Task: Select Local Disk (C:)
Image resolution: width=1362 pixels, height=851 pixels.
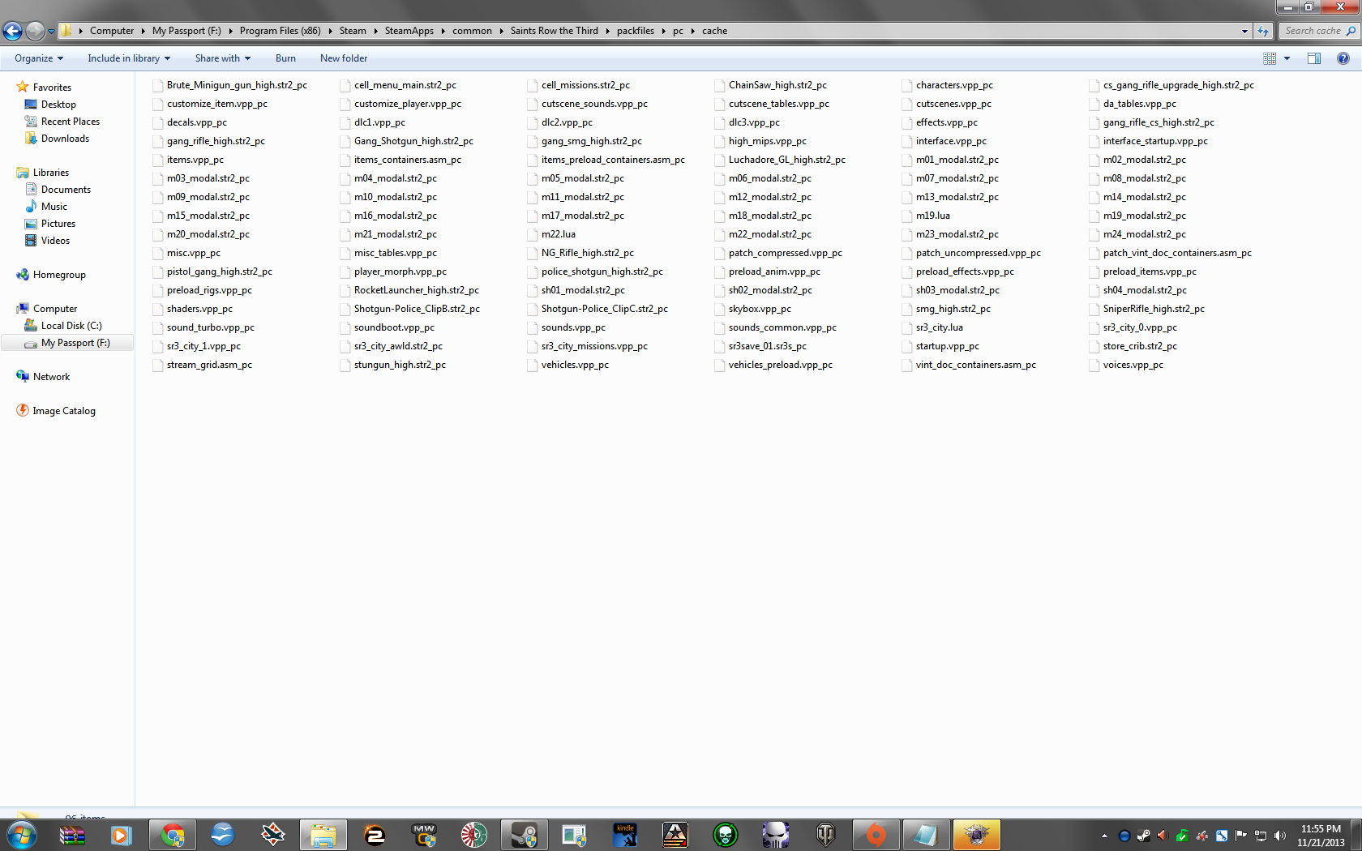Action: click(x=71, y=326)
